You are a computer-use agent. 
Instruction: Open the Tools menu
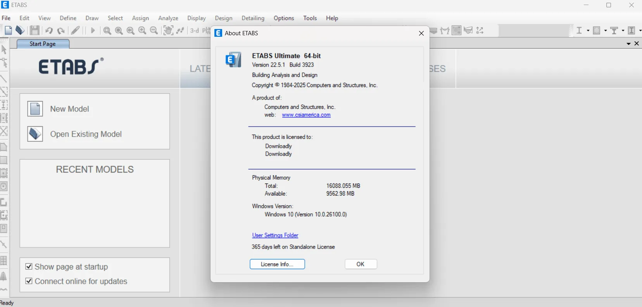(310, 18)
